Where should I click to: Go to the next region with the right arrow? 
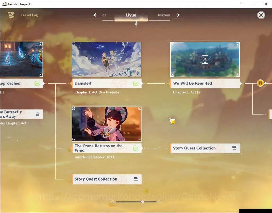coord(178,15)
